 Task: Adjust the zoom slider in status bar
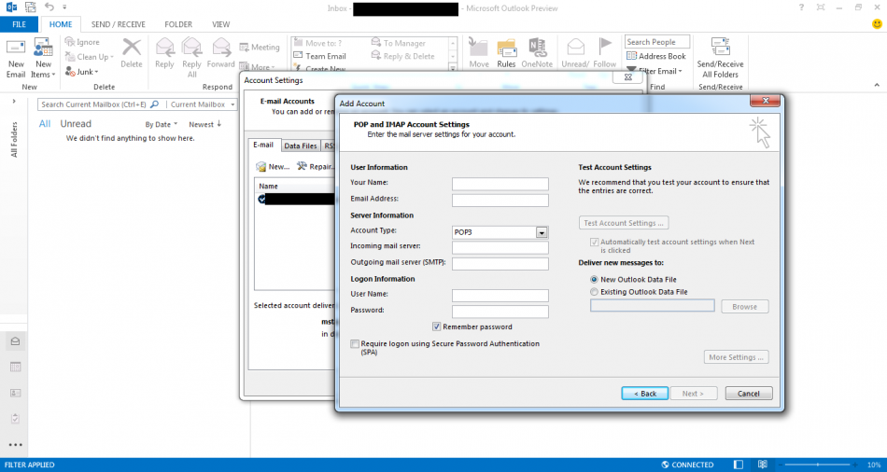819,465
